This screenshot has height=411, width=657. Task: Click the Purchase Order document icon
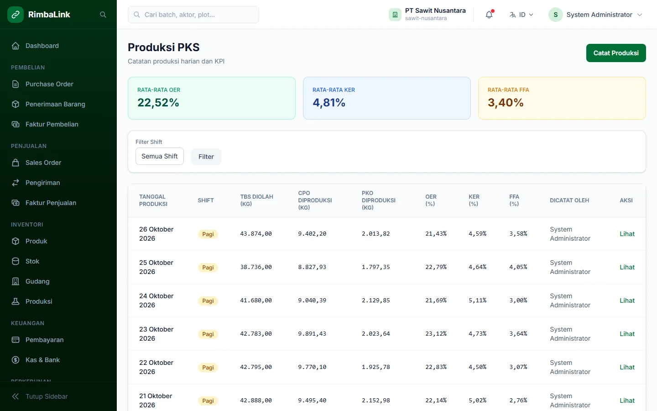click(x=16, y=84)
